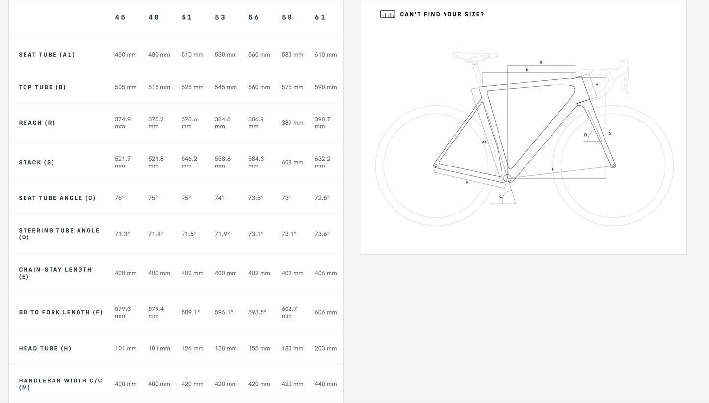Image resolution: width=709 pixels, height=403 pixels.
Task: Click the Seat Tube (A1) row label
Action: (47, 55)
